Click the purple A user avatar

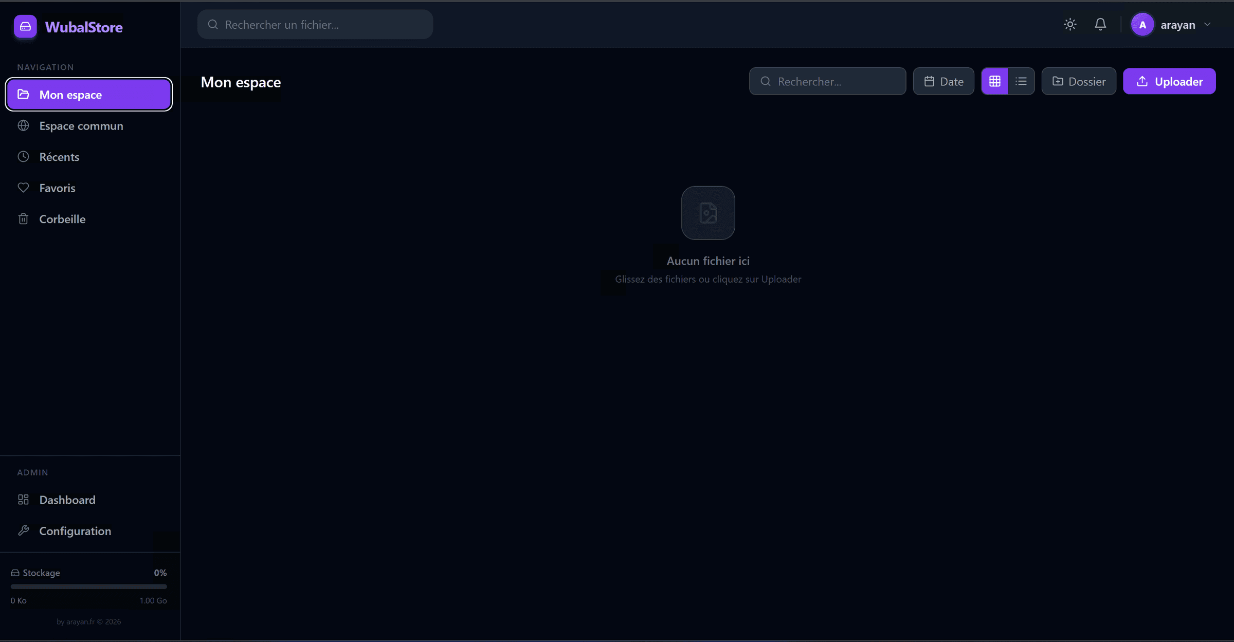1142,25
